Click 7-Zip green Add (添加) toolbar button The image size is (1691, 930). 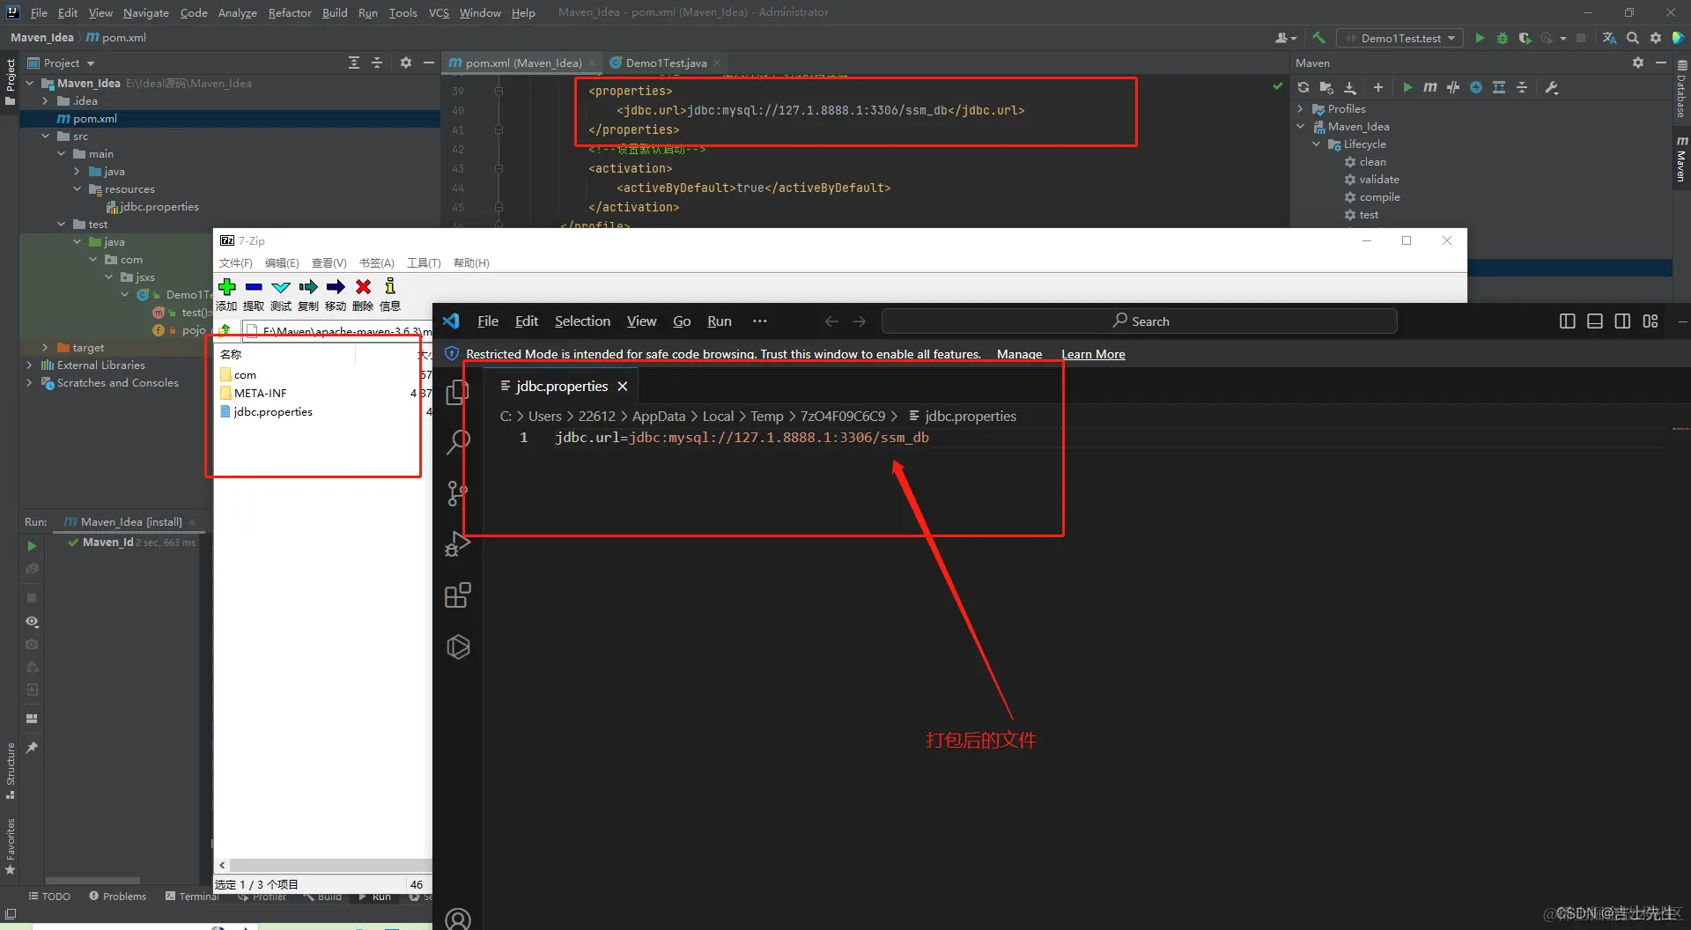tap(226, 294)
